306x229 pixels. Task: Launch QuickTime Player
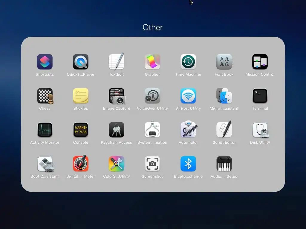tap(81, 62)
